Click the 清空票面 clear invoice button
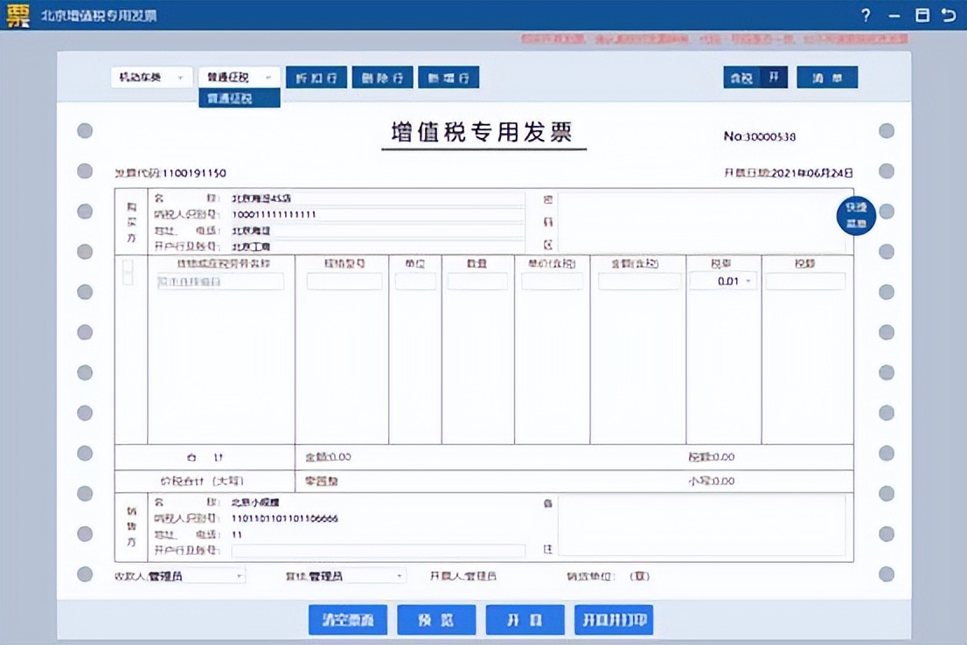This screenshot has height=645, width=967. (347, 620)
